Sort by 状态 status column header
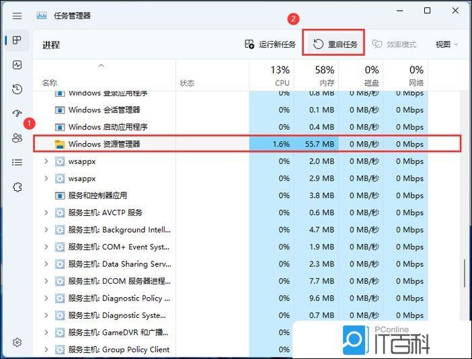472x359 pixels. (212, 75)
